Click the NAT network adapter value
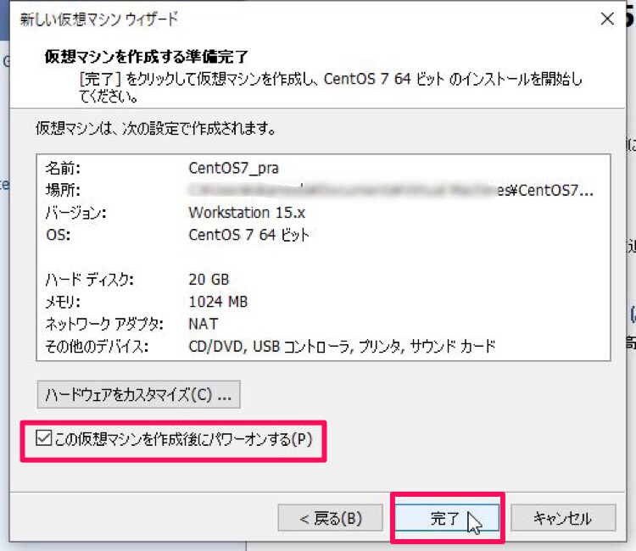636x551 pixels. (204, 323)
